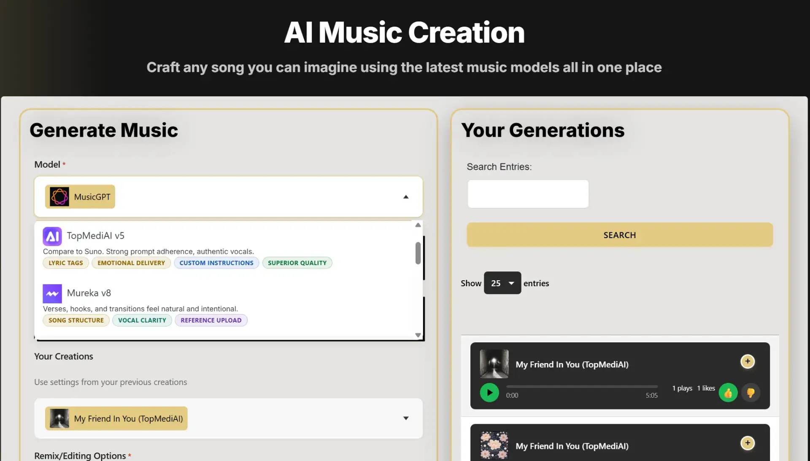Screen dimensions: 810x461
Task: Select the VOCAL CLARITY badge
Action: point(142,320)
